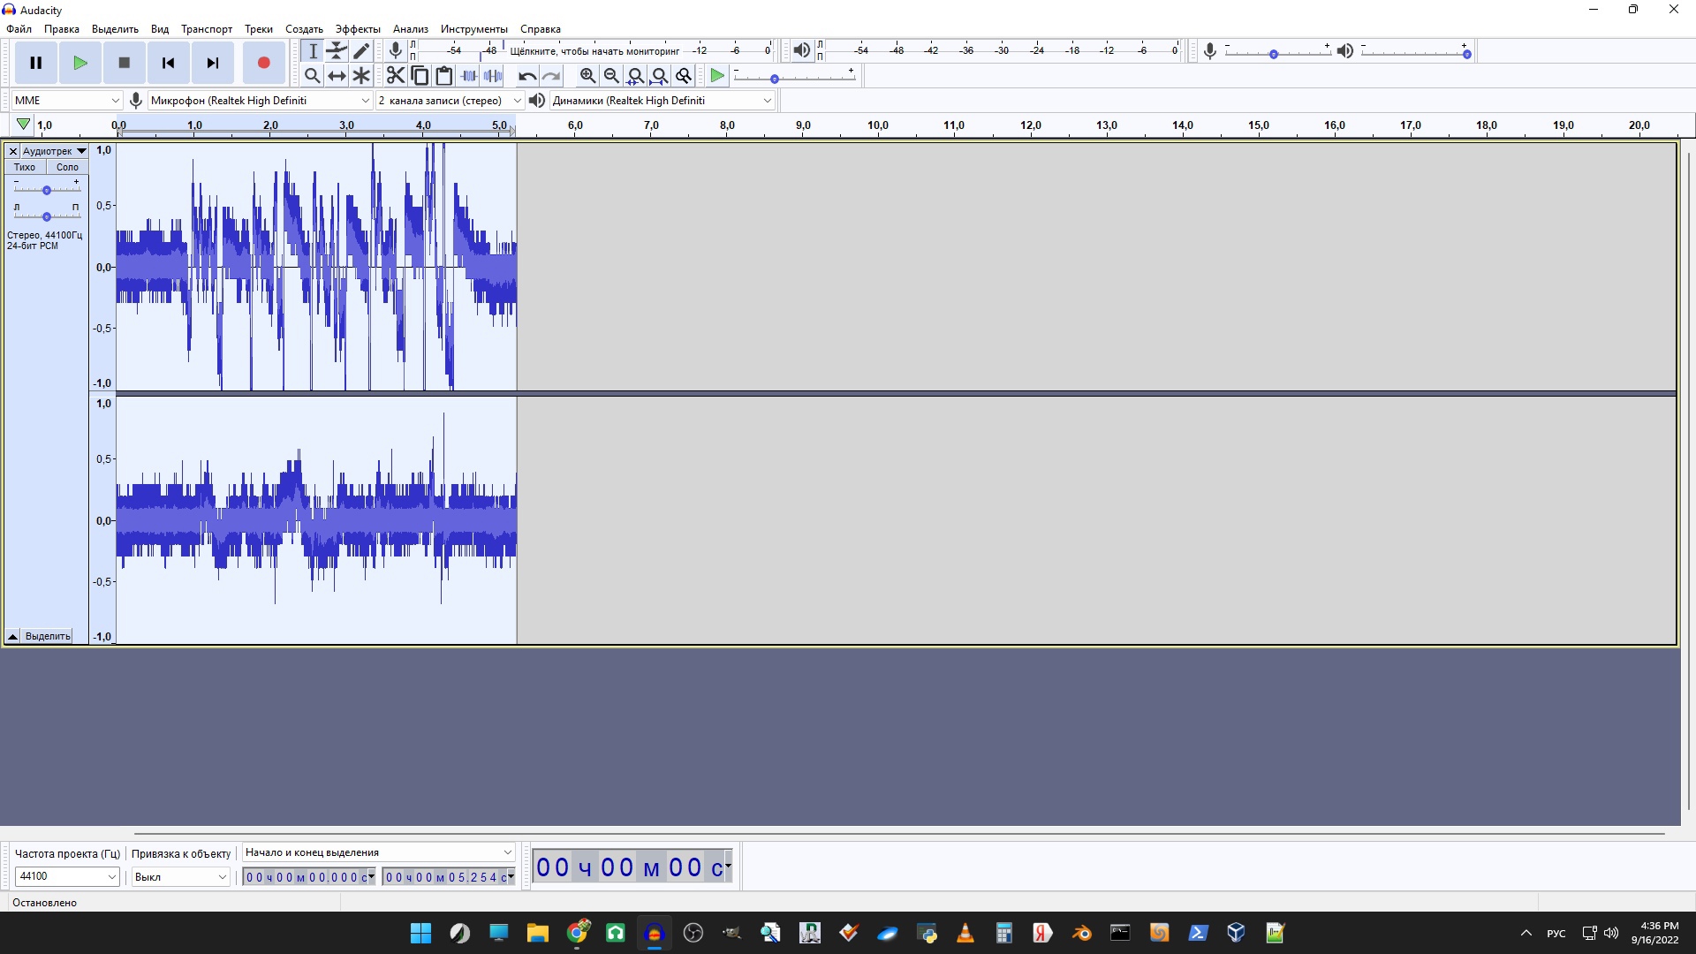Click the playback meter speaker icon

(x=801, y=50)
